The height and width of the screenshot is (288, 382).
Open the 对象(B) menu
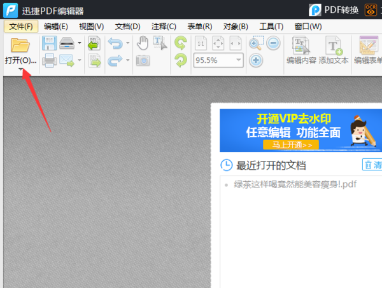coord(236,26)
